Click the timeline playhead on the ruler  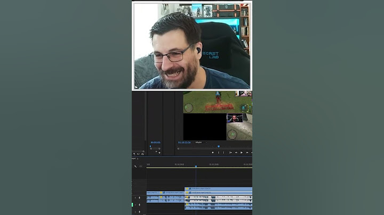196,167
